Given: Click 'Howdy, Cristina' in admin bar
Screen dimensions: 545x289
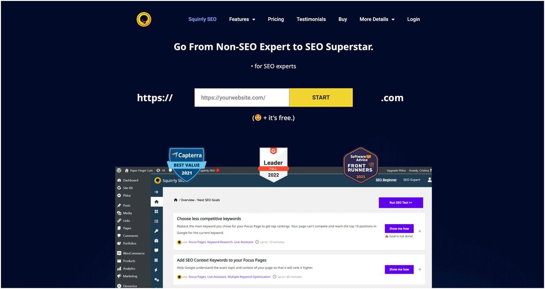Looking at the screenshot, I should (x=419, y=171).
